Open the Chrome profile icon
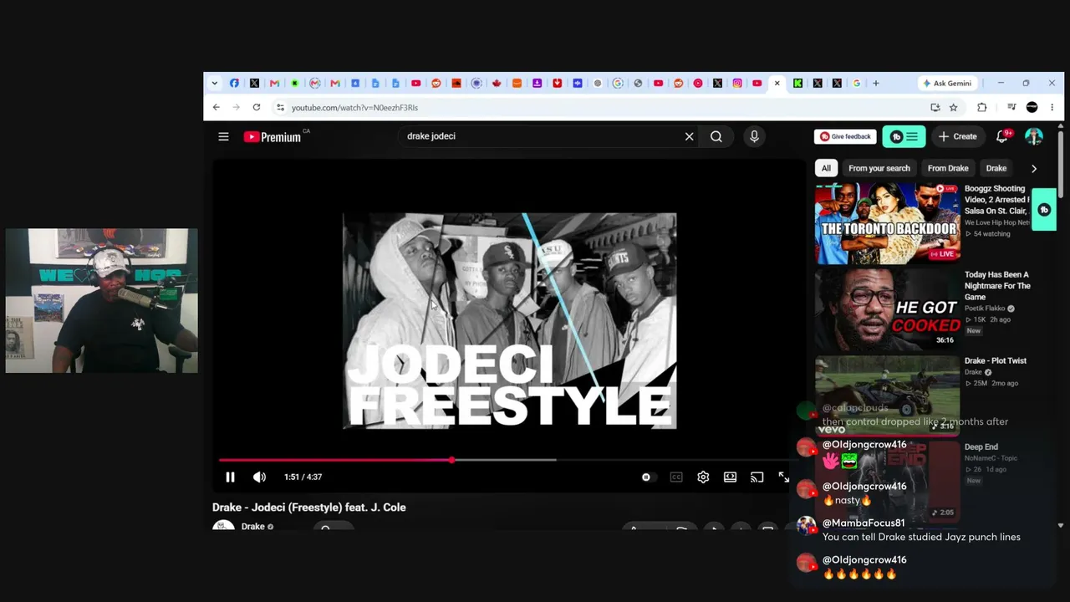Image resolution: width=1070 pixels, height=602 pixels. 1032,107
